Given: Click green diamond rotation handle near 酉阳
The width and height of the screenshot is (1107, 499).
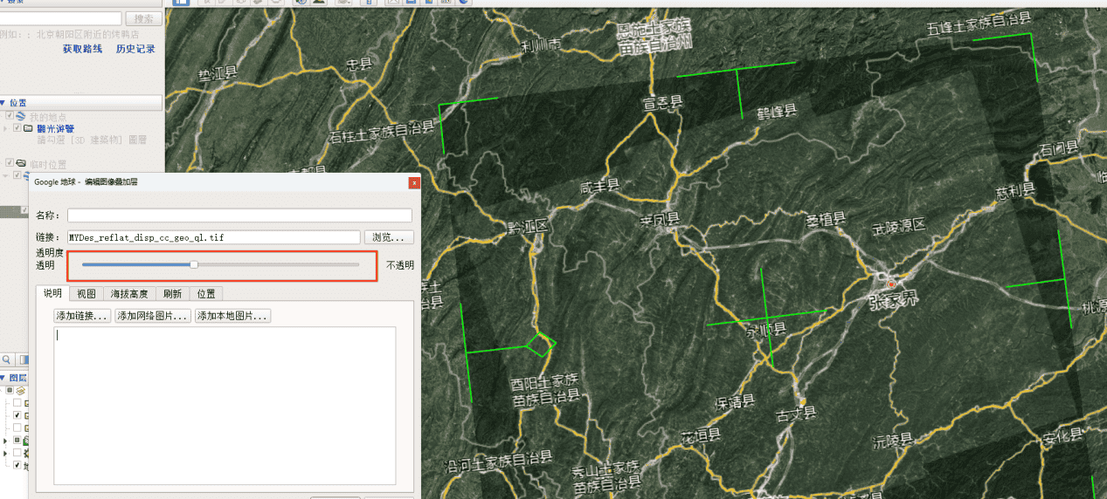Looking at the screenshot, I should pos(541,344).
